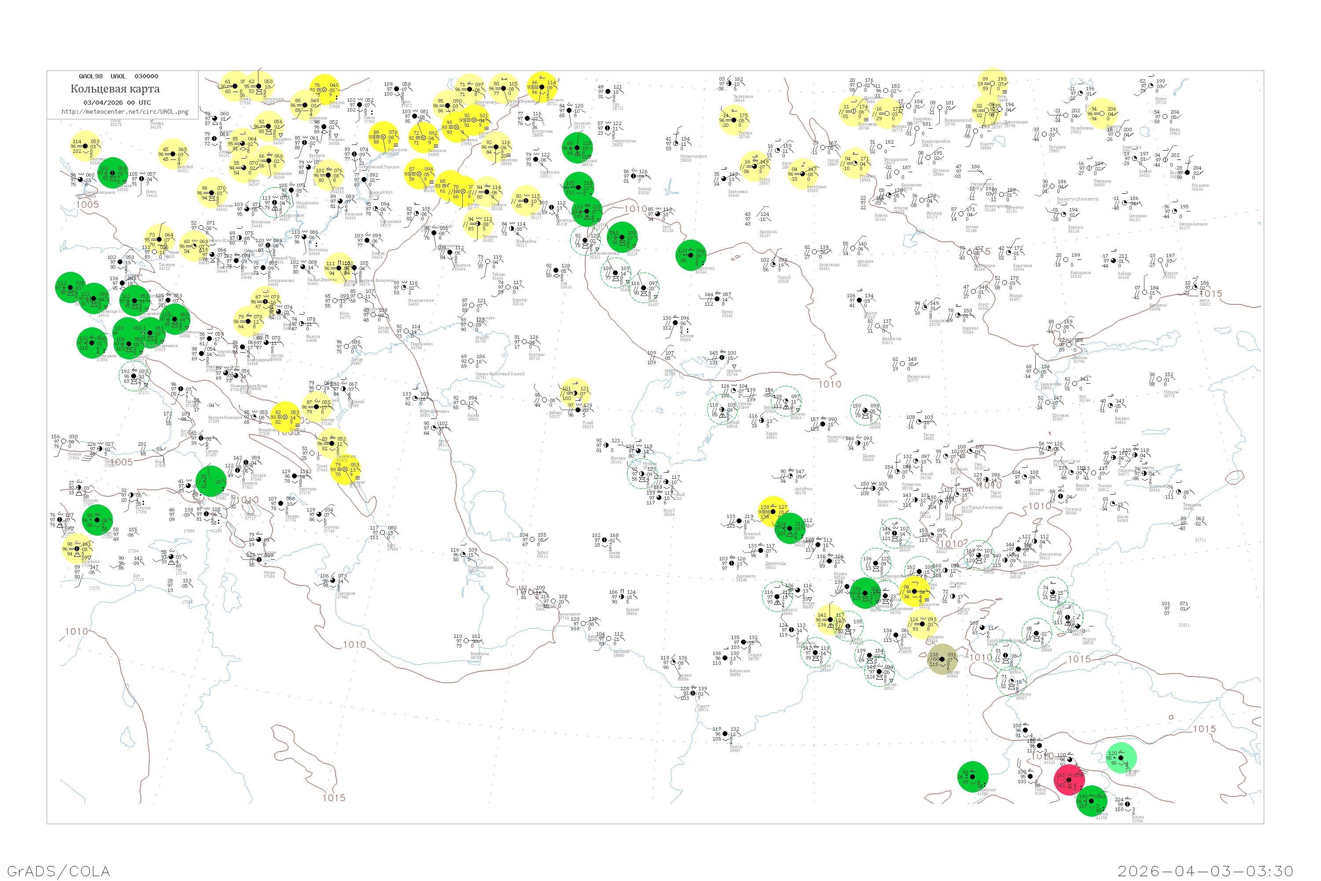Select the pale-yellow Душанбе station circle

pos(922,624)
